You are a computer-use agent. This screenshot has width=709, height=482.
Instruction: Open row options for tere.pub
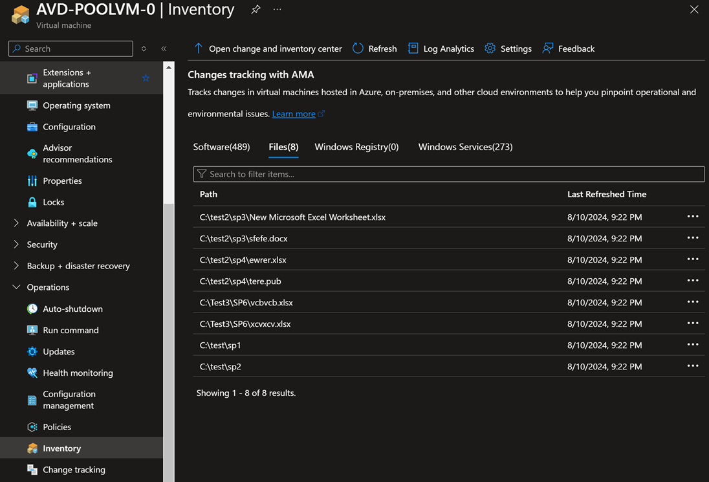point(693,280)
